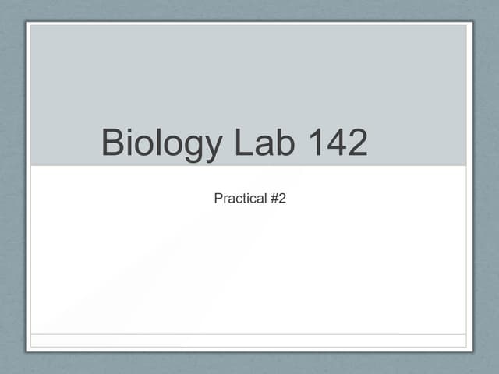
Task: Click the thin footer strip at the slide bottom
Action: pos(248,340)
